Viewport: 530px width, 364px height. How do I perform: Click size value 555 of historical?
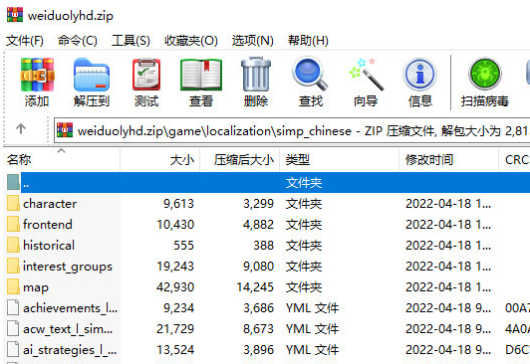[183, 246]
